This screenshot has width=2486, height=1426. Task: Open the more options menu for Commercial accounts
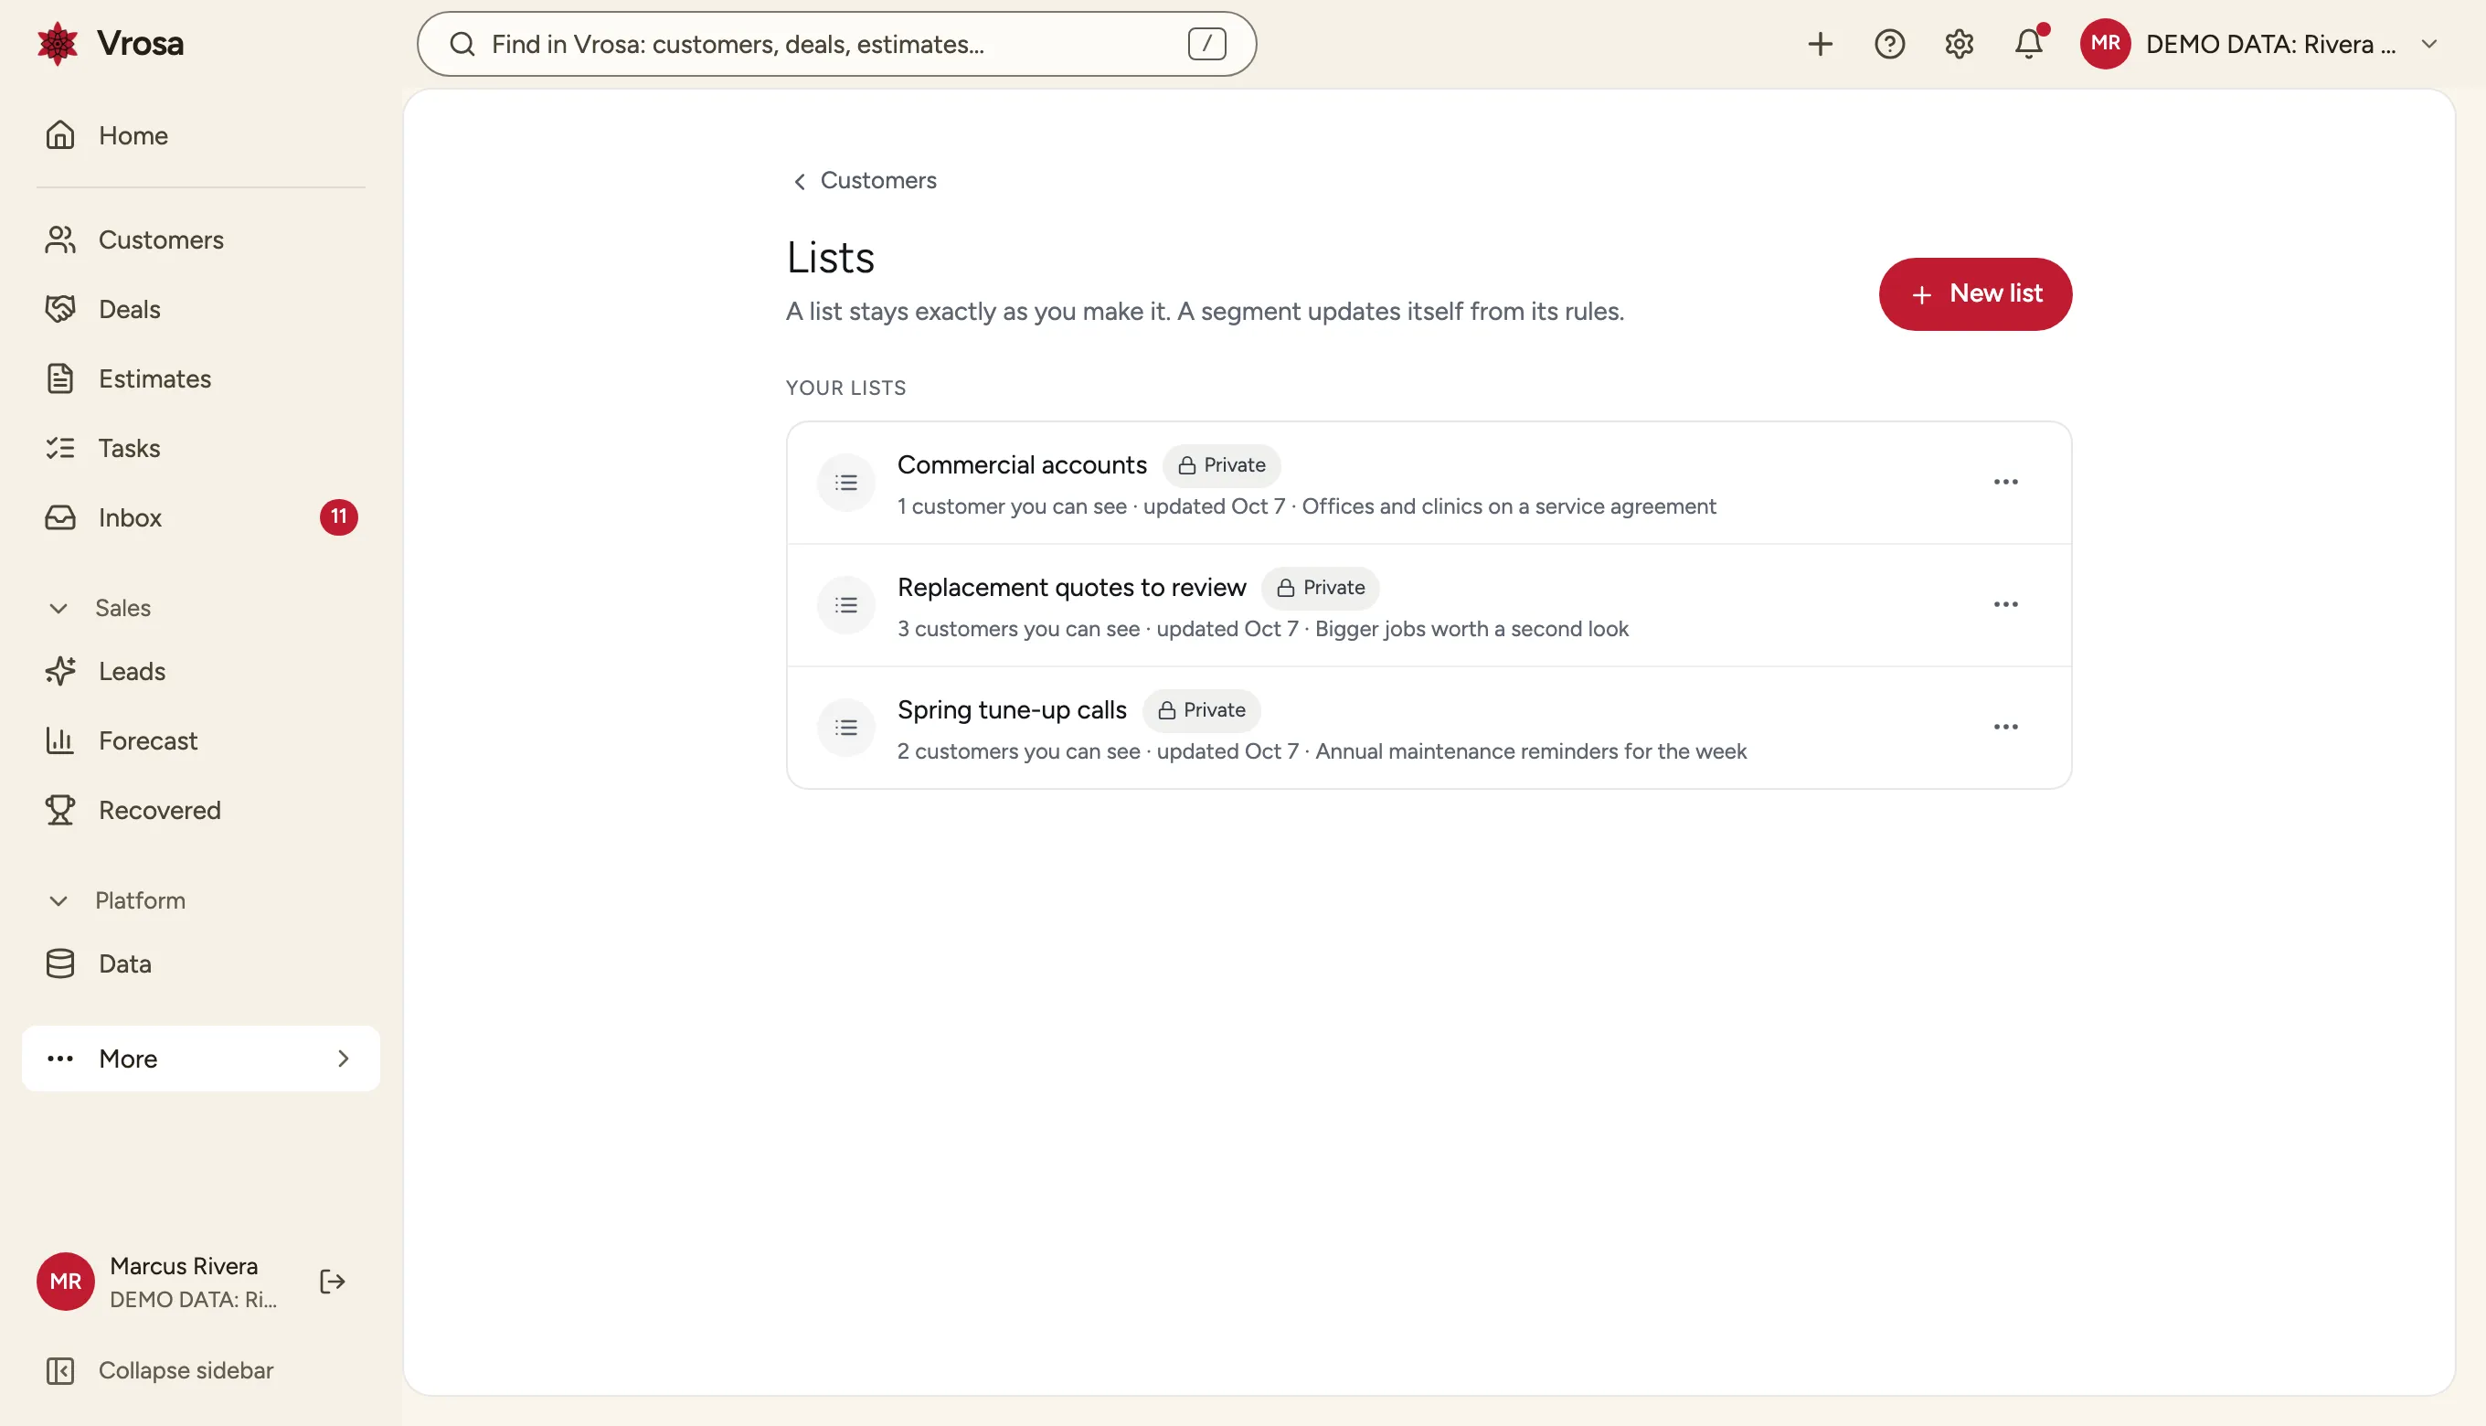2005,482
